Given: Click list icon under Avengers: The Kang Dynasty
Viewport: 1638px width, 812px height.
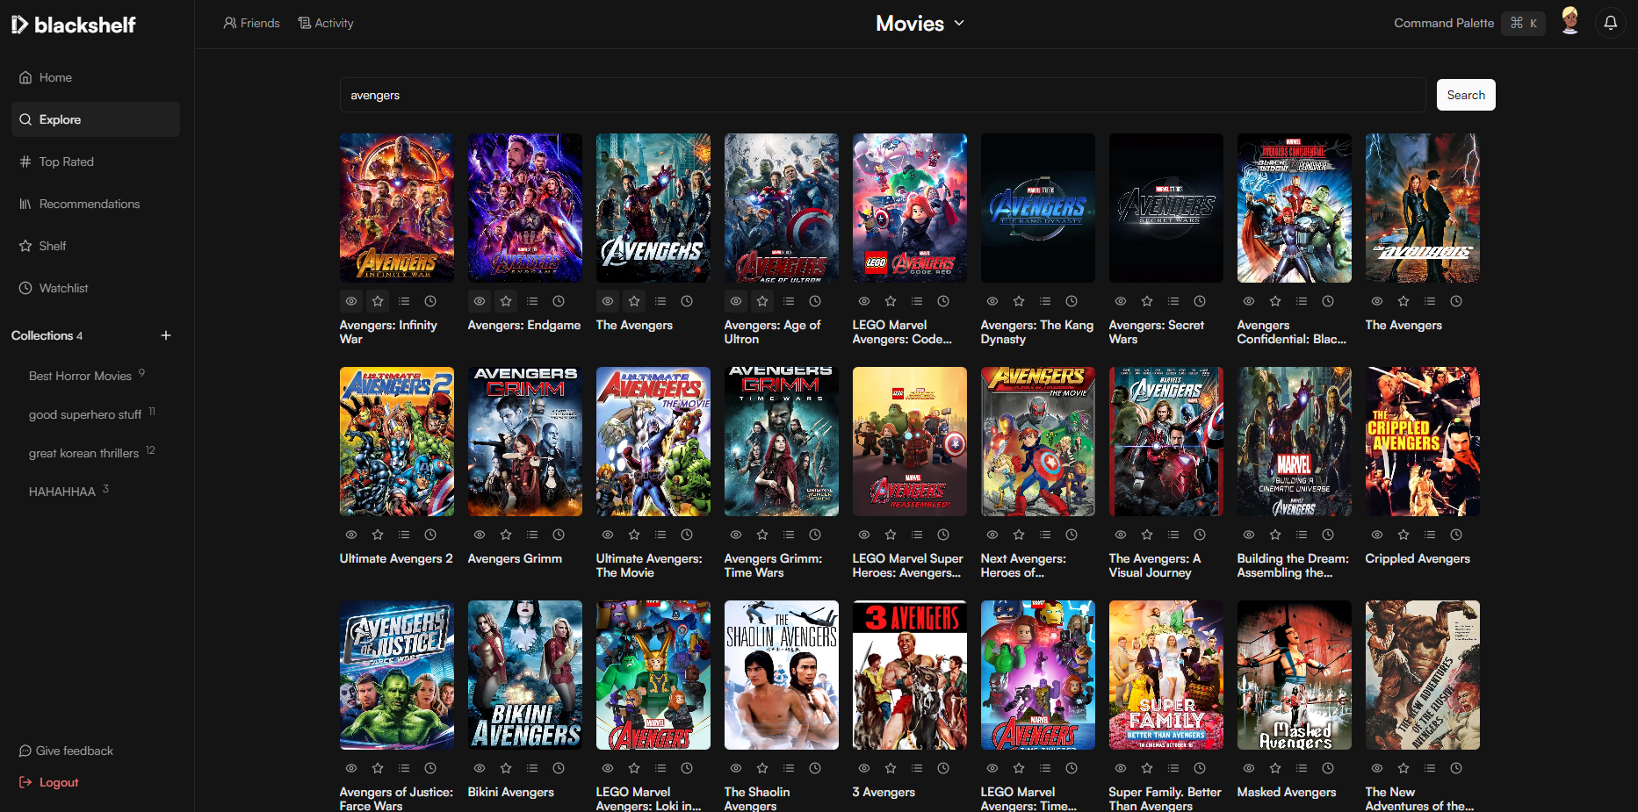Looking at the screenshot, I should pyautogui.click(x=1045, y=301).
